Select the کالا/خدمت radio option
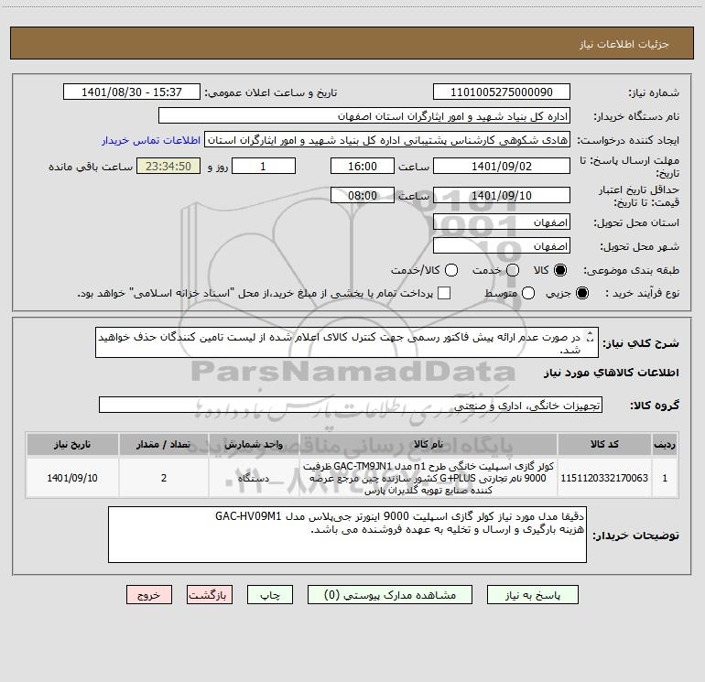The width and height of the screenshot is (705, 682). click(451, 270)
